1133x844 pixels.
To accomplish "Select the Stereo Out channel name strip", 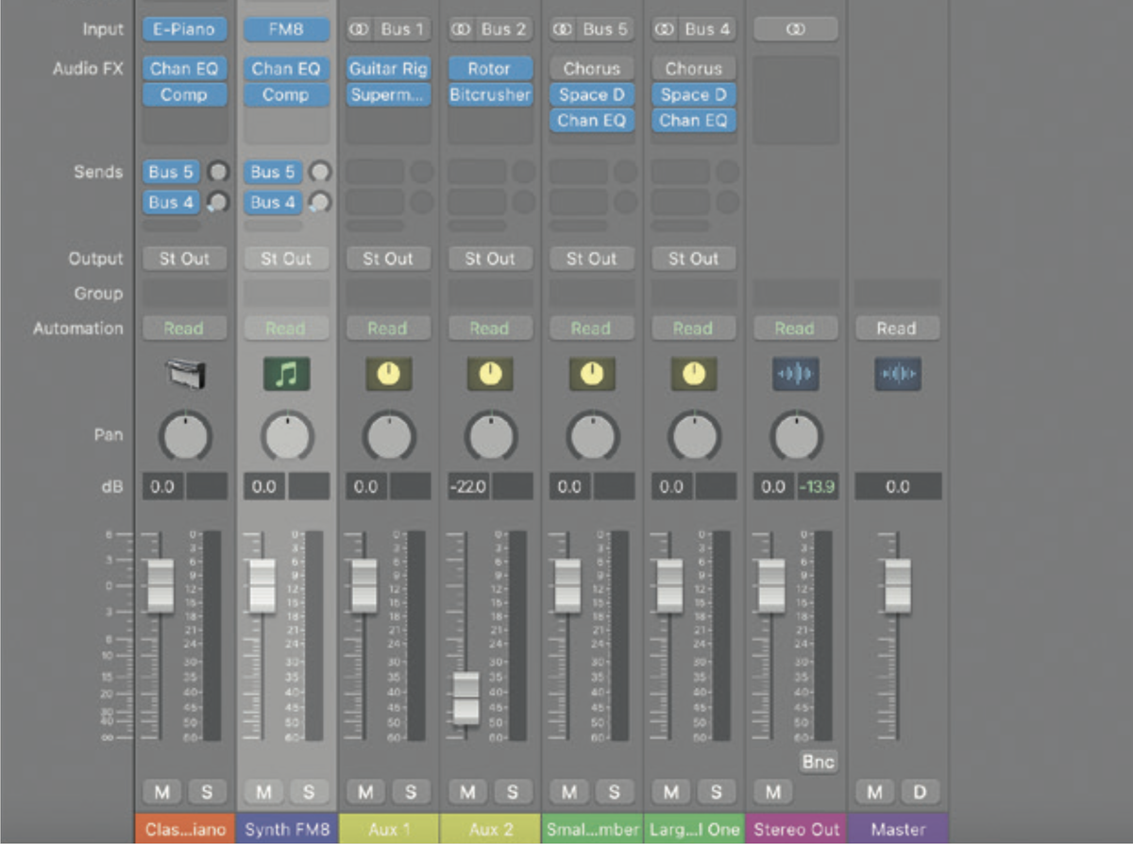I will coord(795,829).
